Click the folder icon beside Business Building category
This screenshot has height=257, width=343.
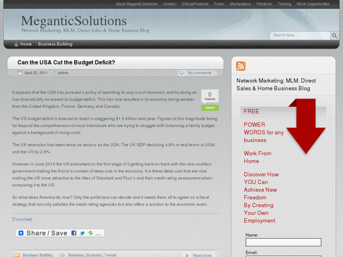[17, 255]
